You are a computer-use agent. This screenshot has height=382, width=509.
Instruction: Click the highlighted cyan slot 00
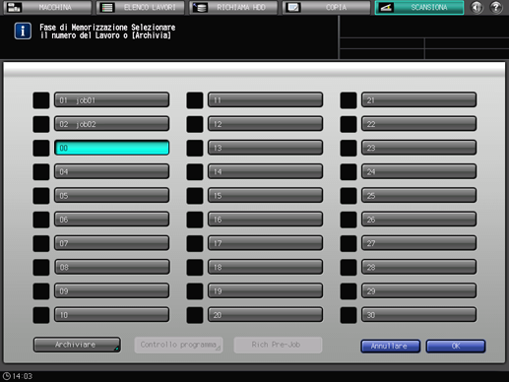tap(112, 148)
